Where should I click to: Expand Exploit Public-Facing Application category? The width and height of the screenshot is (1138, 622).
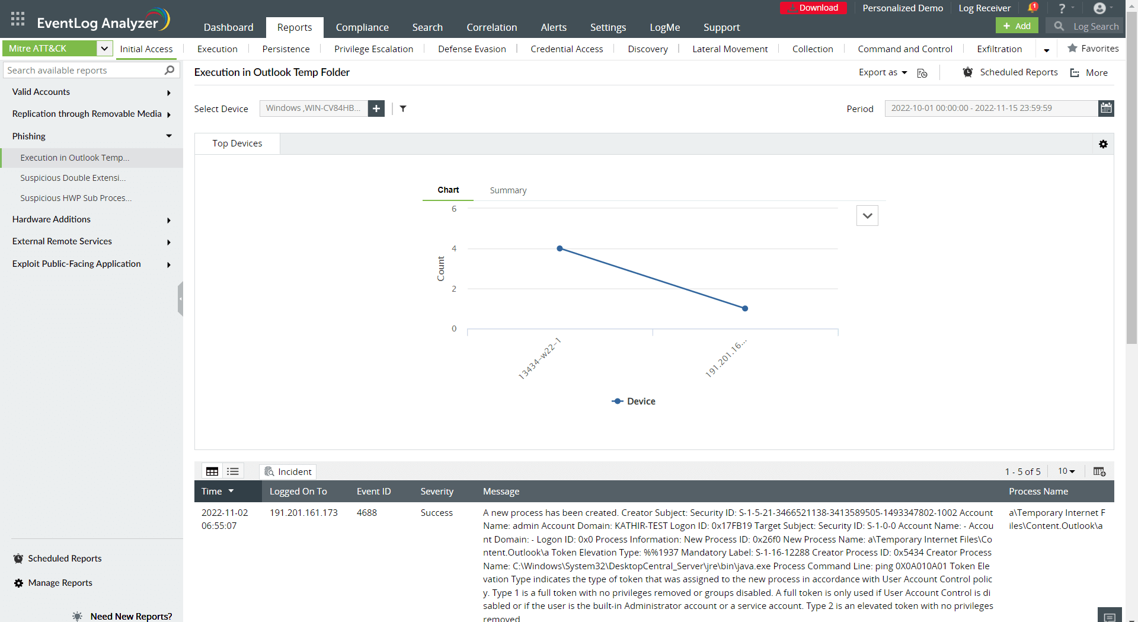click(x=169, y=264)
